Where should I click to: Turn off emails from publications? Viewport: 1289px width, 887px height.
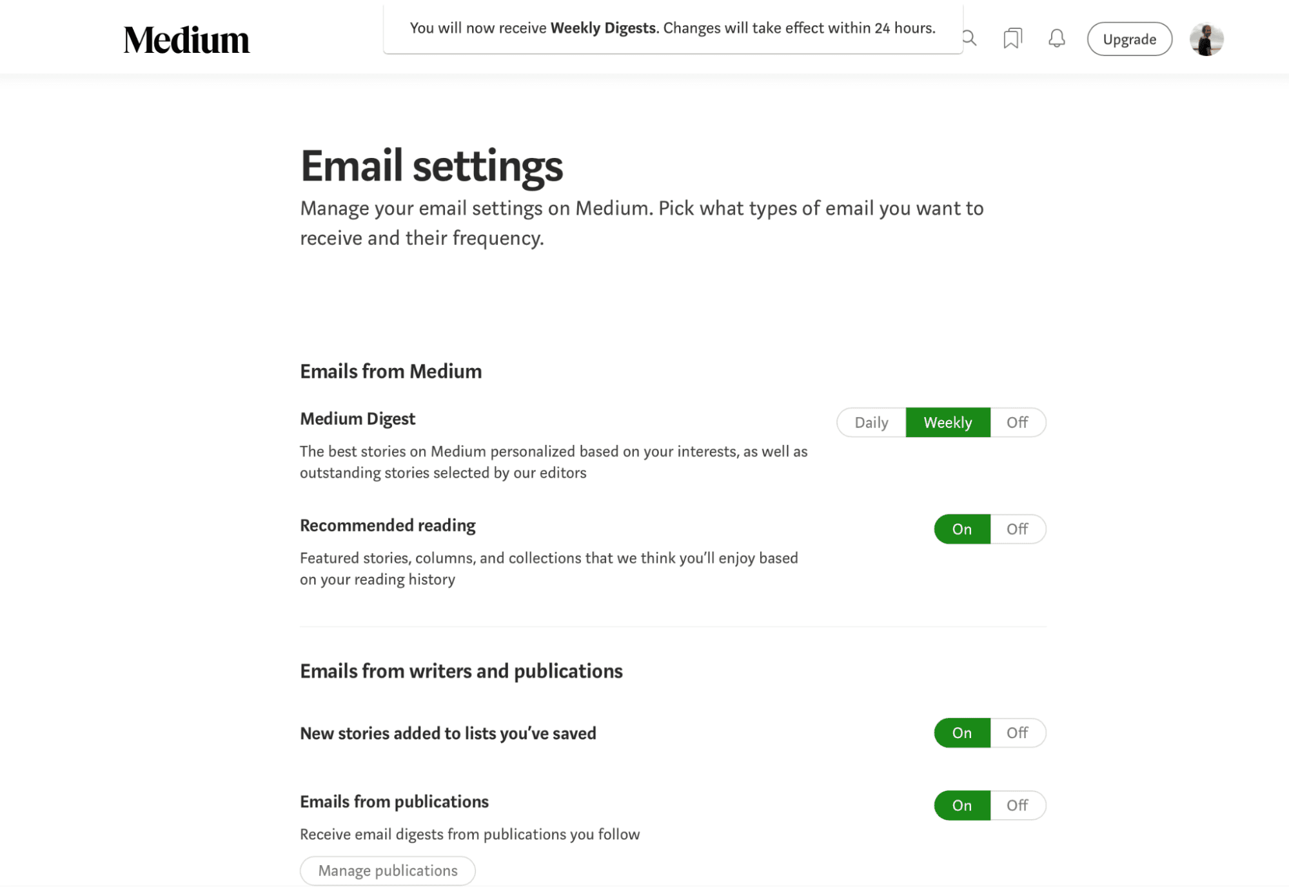coord(1017,804)
